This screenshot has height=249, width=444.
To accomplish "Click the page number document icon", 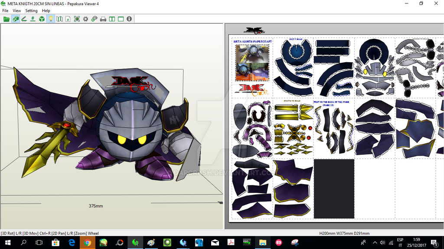I will point(68,19).
